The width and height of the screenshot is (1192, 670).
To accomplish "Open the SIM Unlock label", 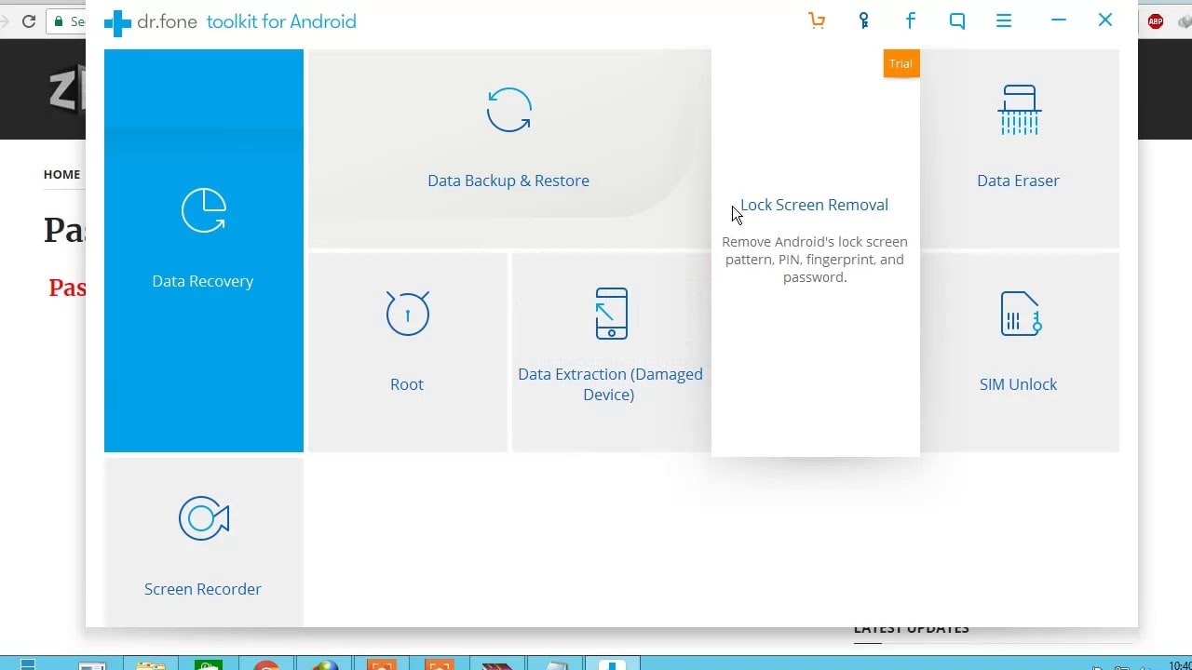I will [1018, 384].
